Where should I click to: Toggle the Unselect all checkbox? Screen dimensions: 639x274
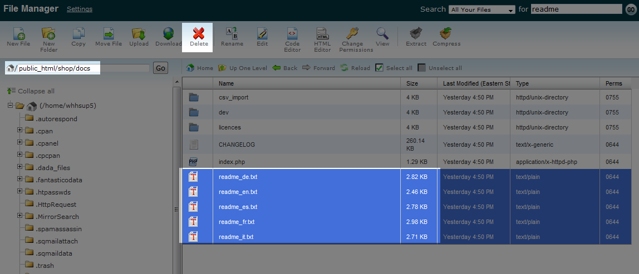point(422,68)
